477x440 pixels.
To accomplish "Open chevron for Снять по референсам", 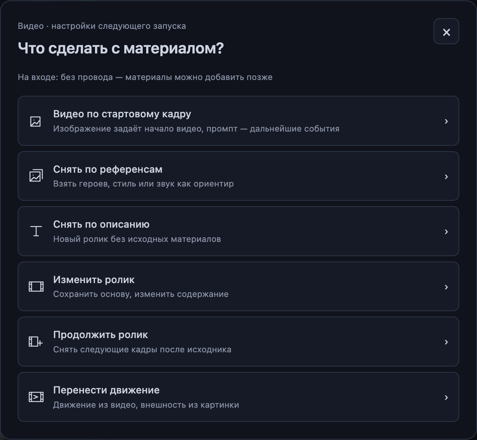I will pos(446,177).
